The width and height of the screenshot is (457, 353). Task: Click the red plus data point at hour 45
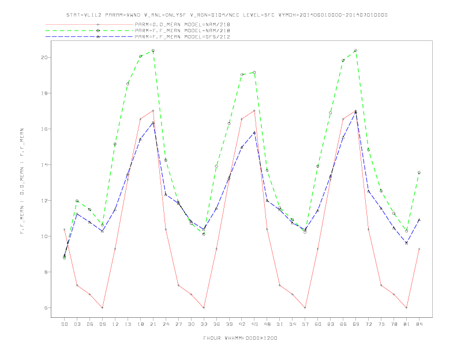[254, 111]
